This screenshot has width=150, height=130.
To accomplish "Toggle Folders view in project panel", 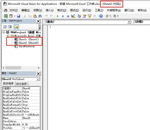I will coord(16,27).
